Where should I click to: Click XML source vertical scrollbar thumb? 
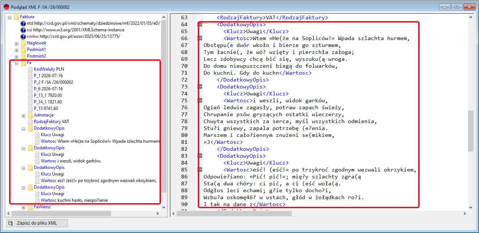pos(471,130)
